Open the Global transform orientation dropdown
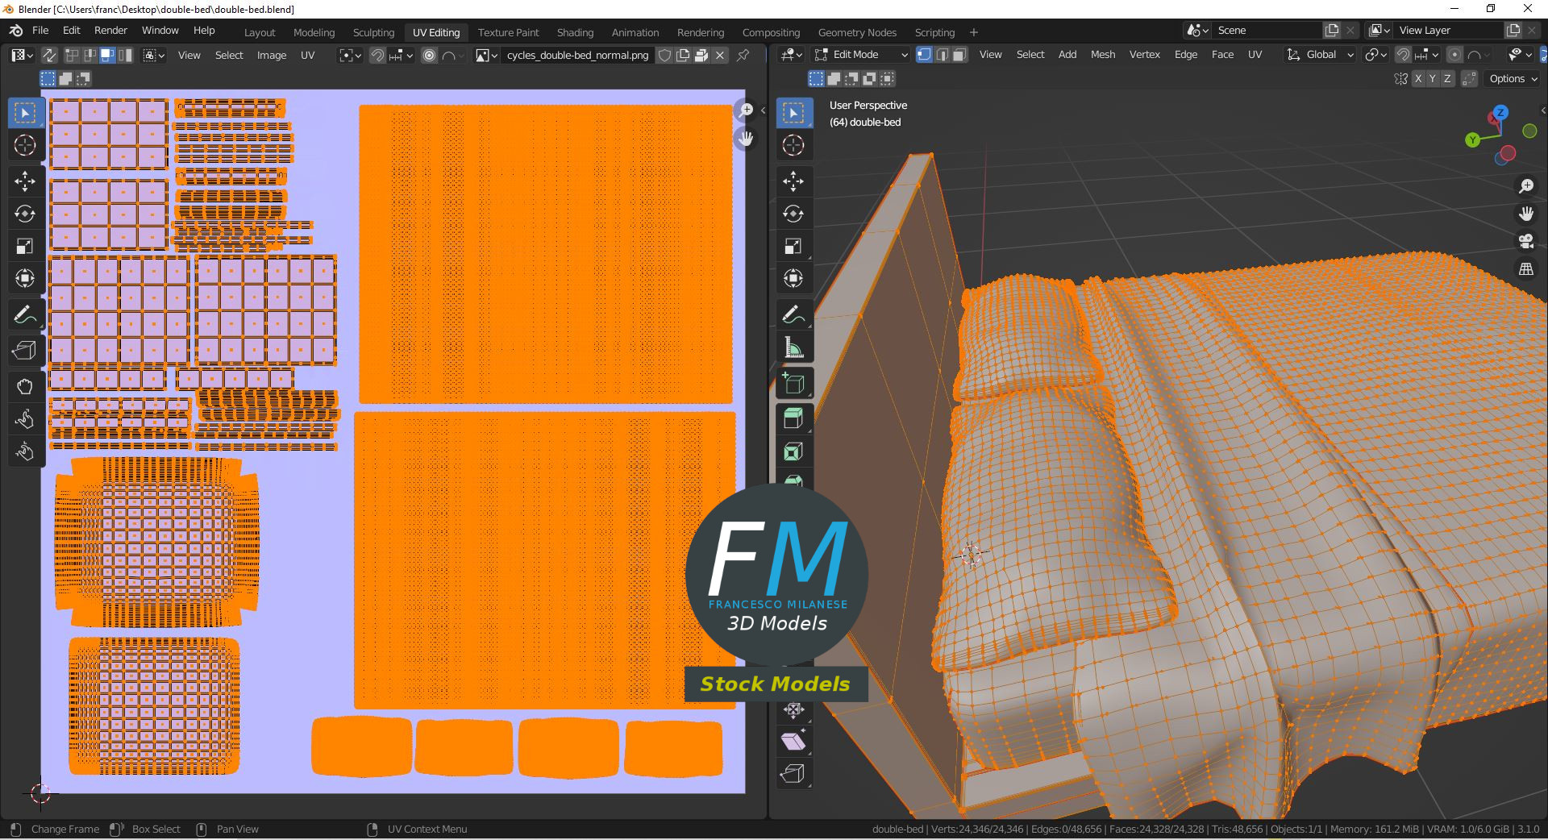The image size is (1548, 840). coord(1320,55)
